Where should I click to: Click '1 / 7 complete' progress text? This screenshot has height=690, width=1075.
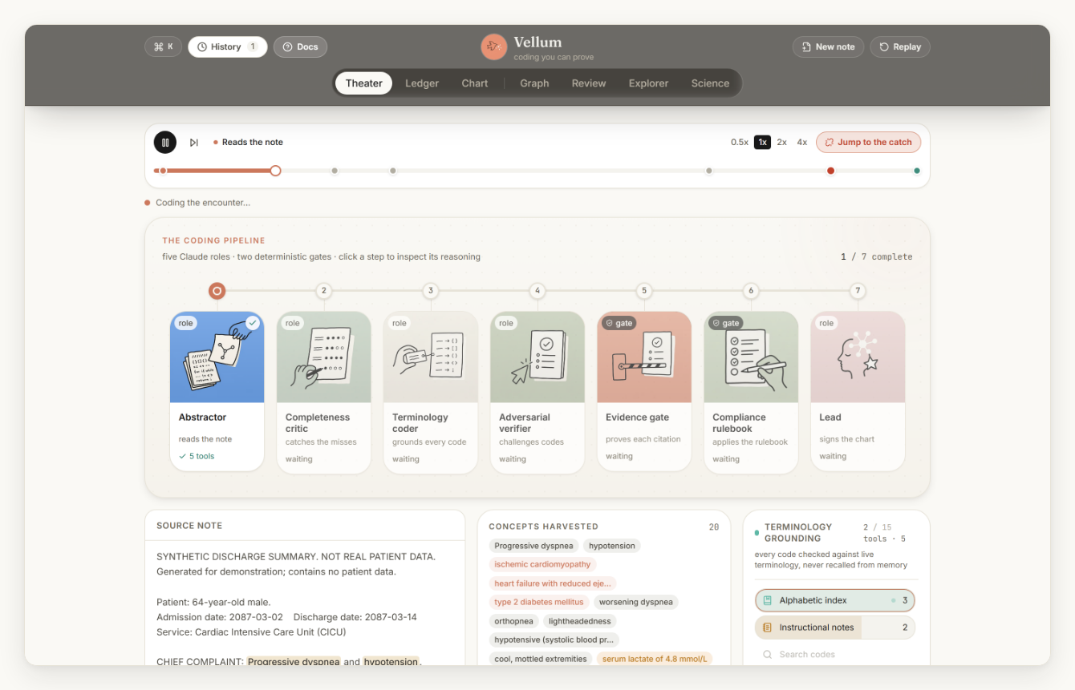click(876, 257)
